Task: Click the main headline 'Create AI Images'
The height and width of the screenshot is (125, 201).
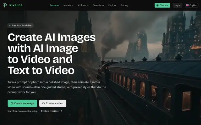Action: click(x=52, y=37)
